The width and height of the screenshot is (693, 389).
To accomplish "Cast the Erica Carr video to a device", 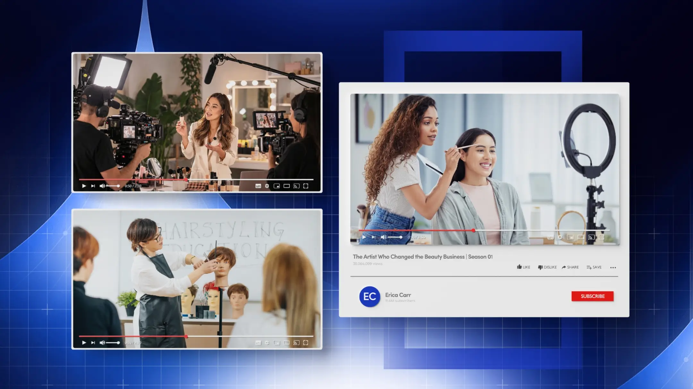I will click(591, 237).
